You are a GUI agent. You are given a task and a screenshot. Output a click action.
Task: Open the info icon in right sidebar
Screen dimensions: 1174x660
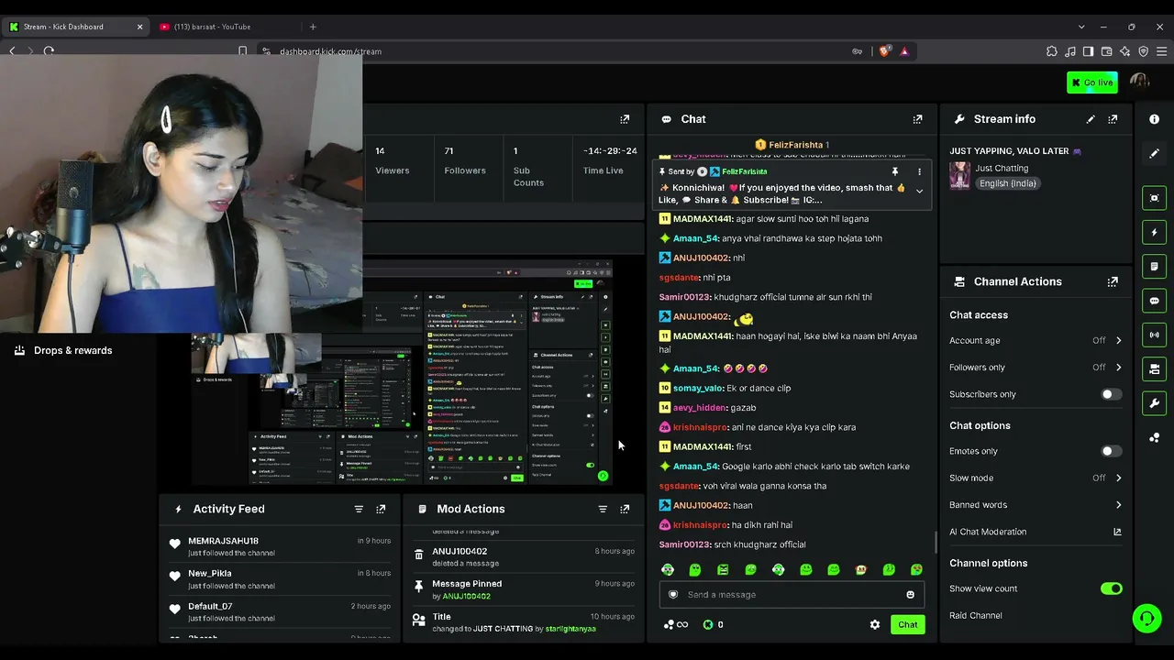(1154, 119)
